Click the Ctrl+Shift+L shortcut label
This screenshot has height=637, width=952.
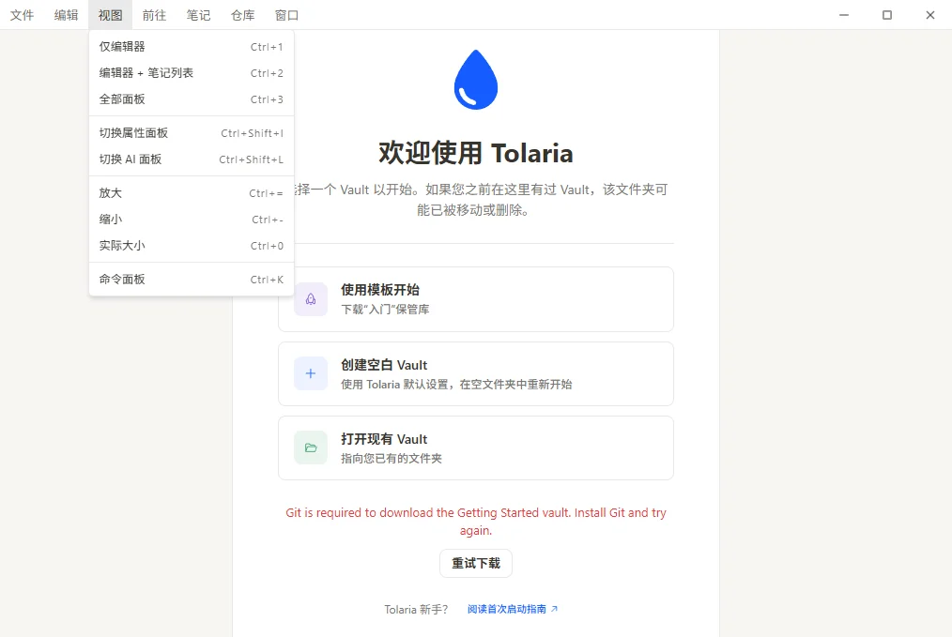[x=251, y=159]
